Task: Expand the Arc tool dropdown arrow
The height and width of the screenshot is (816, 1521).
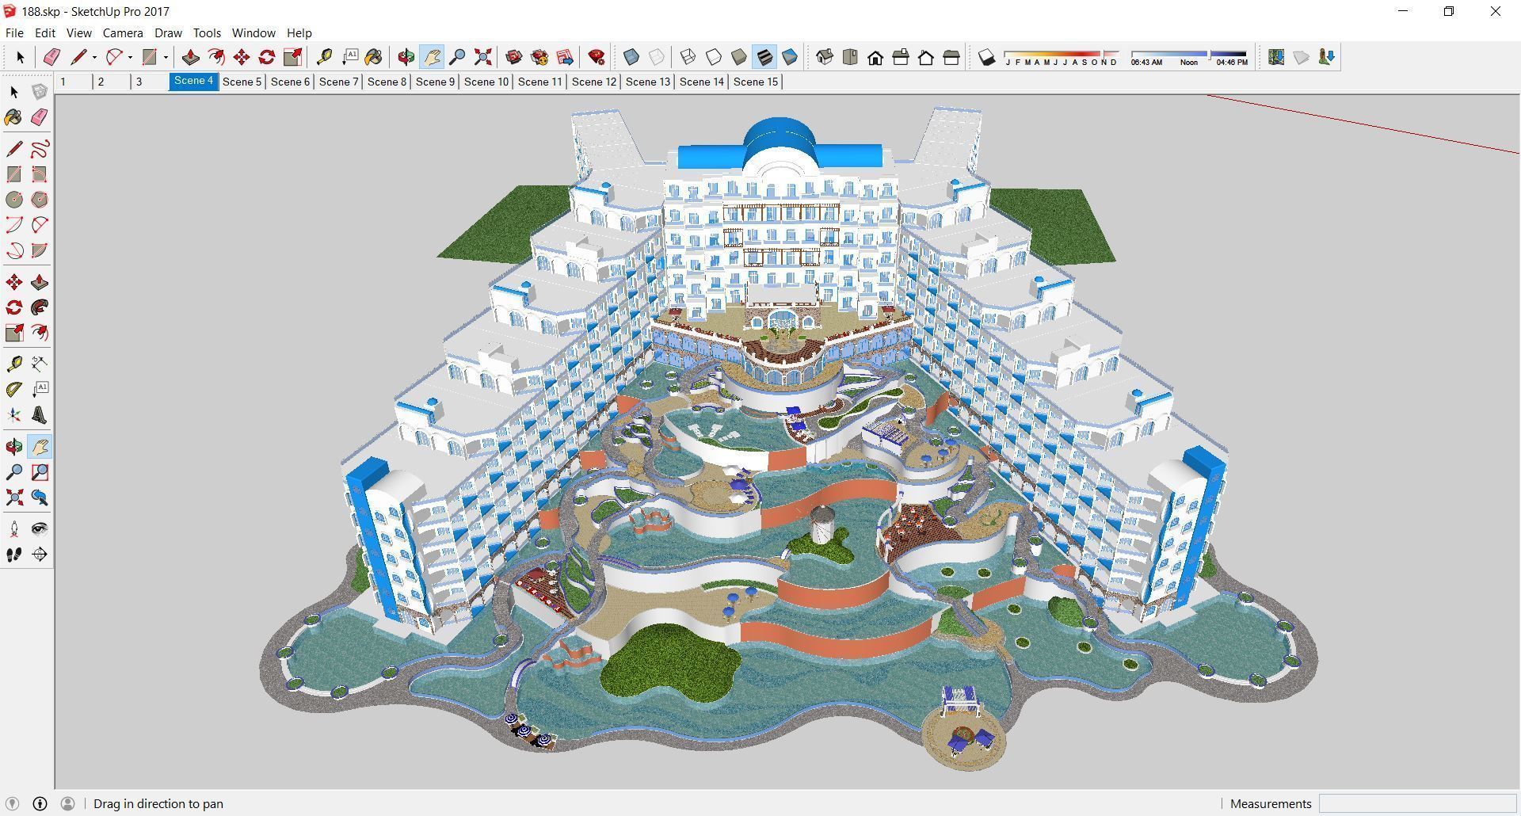Action: (130, 57)
